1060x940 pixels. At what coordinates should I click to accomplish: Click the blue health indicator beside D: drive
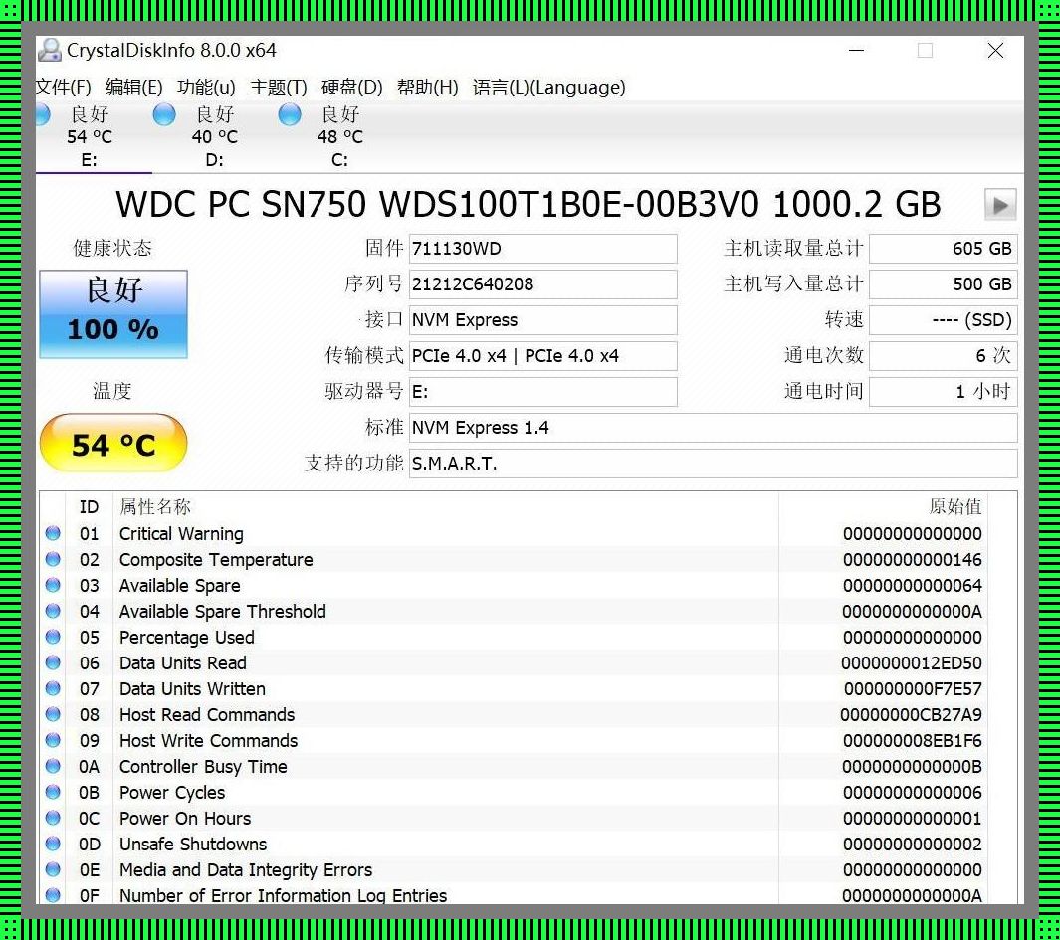(x=164, y=114)
